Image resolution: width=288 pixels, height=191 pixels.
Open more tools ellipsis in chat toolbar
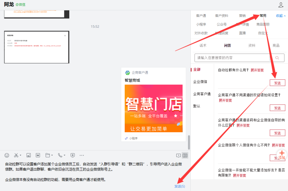click(82, 155)
